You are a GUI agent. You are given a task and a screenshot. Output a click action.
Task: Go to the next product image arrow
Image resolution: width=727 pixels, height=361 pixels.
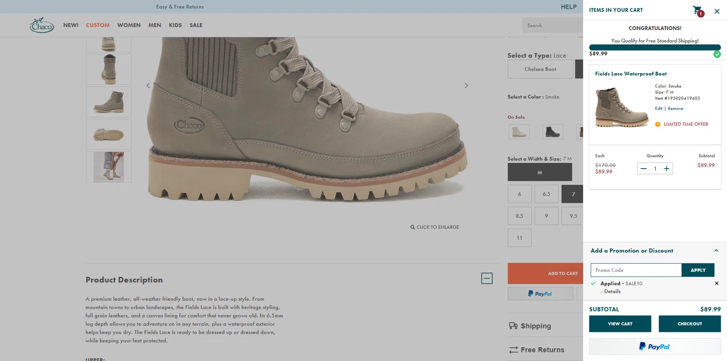pyautogui.click(x=466, y=85)
